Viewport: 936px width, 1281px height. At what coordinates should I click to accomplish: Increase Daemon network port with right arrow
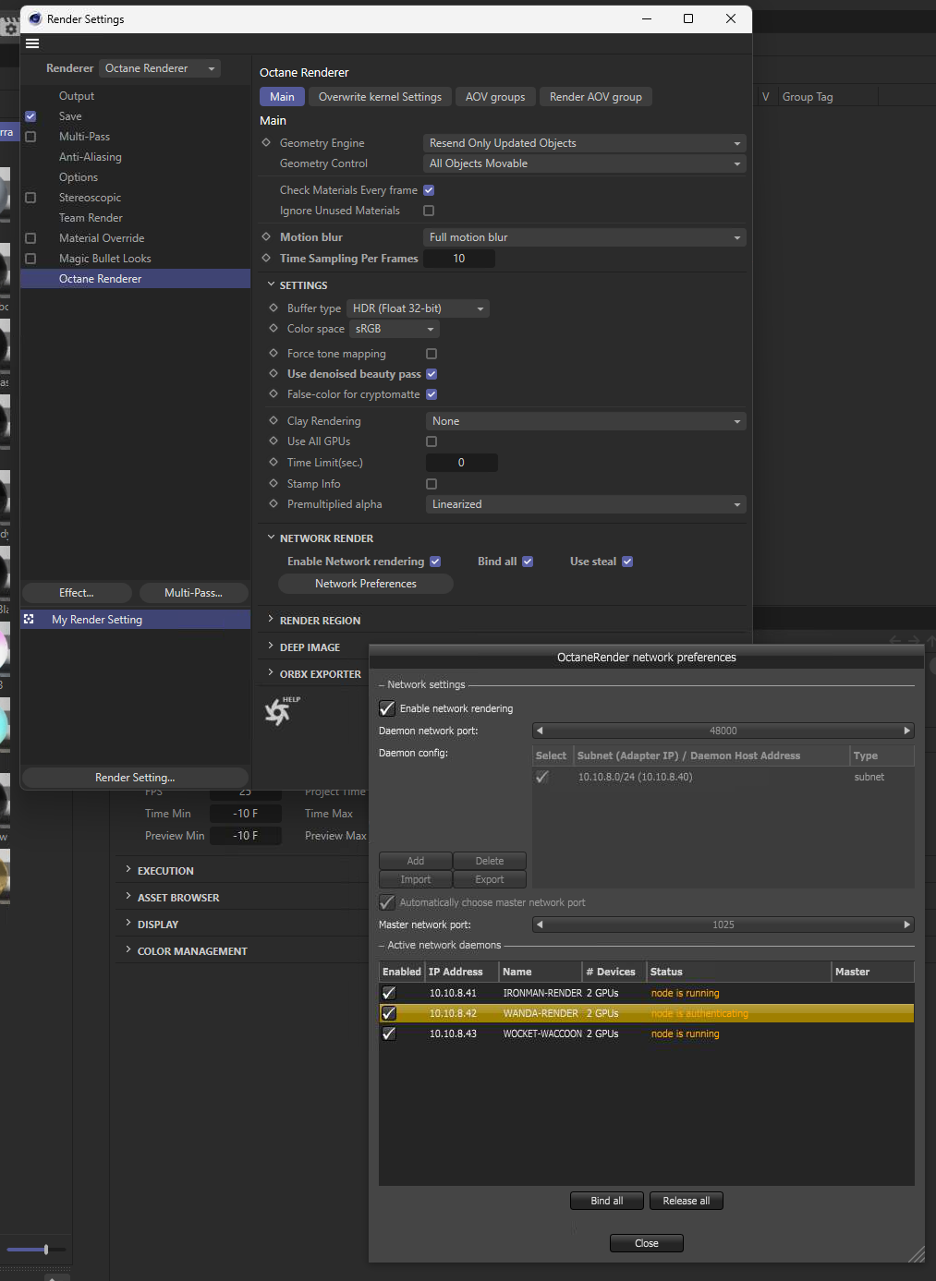click(x=907, y=731)
